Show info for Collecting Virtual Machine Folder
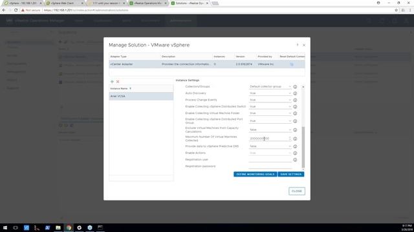414x232 pixels. click(x=295, y=113)
